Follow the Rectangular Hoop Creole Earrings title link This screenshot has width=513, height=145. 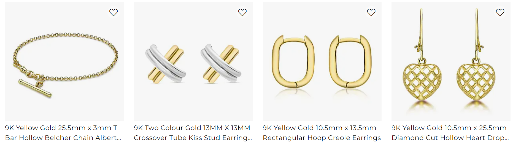tap(322, 133)
